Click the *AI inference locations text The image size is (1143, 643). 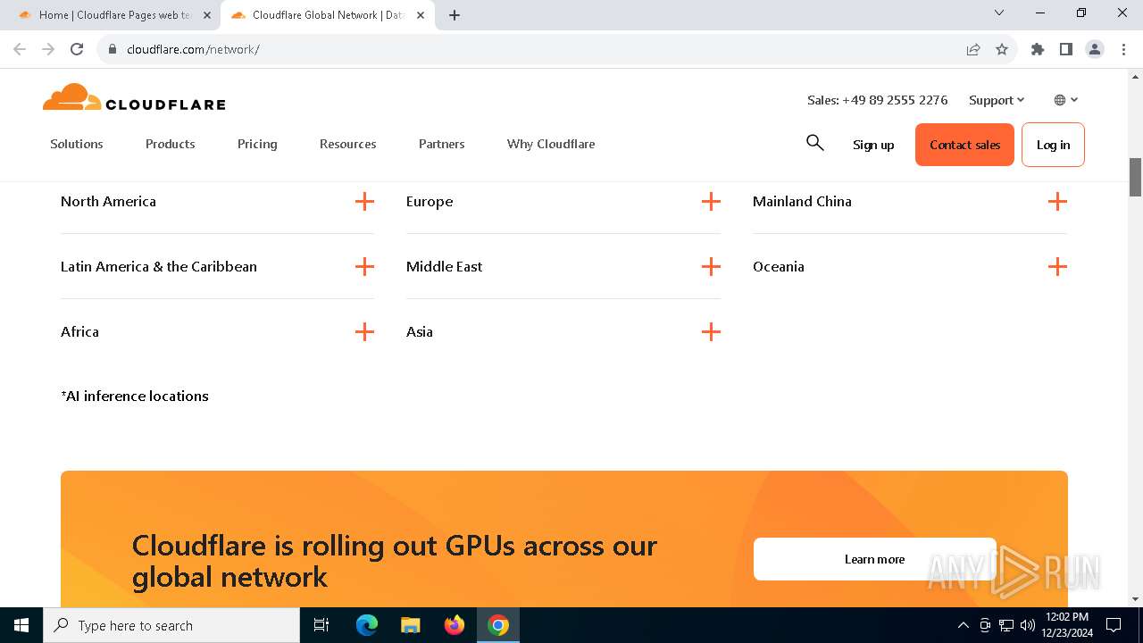pos(135,396)
